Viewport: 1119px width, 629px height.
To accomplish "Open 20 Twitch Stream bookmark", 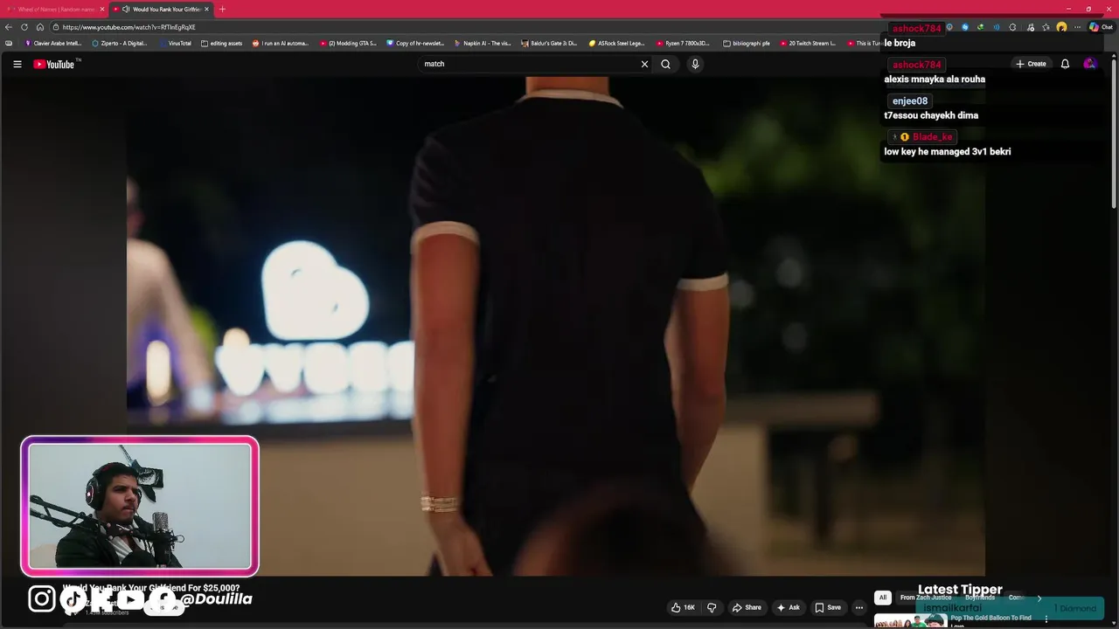I will (x=808, y=43).
